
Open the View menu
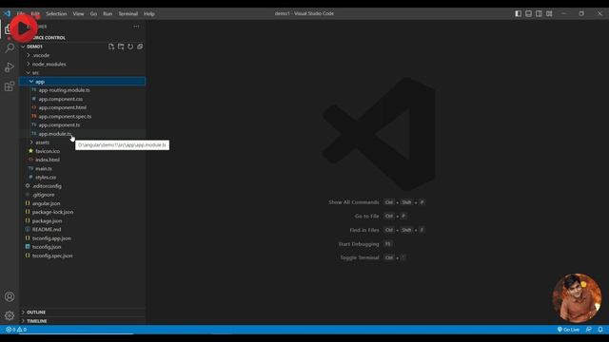78,13
